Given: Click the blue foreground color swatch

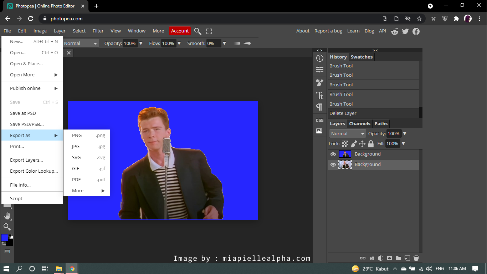Looking at the screenshot, I should [x=5, y=238].
